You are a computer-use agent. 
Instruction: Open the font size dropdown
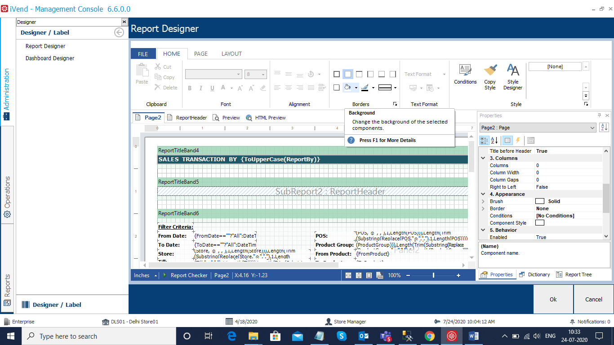(x=263, y=74)
